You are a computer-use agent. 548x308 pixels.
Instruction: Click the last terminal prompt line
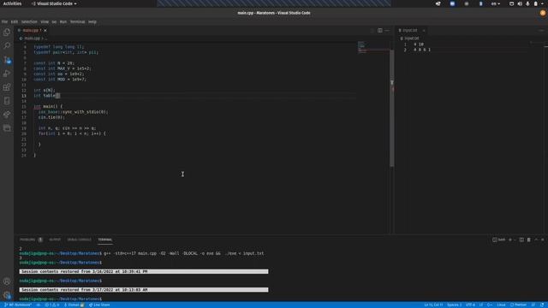pyautogui.click(x=60, y=299)
